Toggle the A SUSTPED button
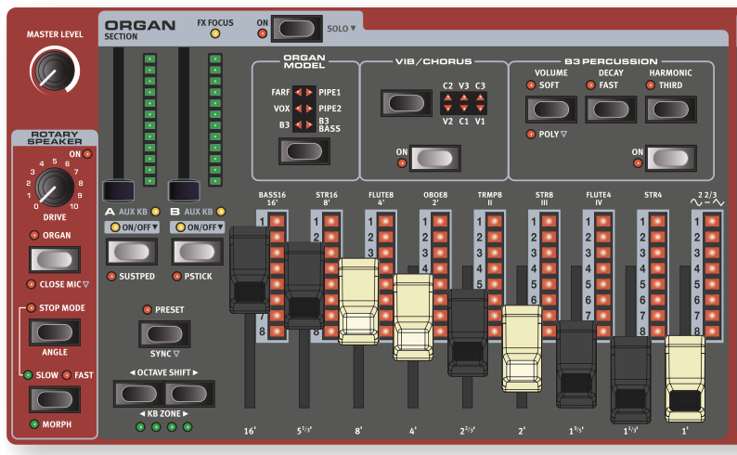 132,252
